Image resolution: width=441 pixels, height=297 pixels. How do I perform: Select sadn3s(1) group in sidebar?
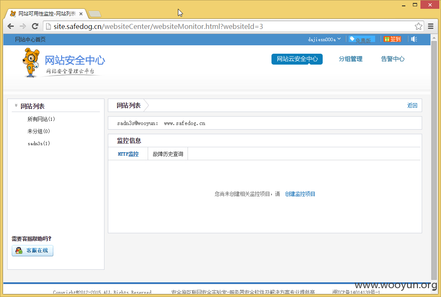tap(39, 143)
